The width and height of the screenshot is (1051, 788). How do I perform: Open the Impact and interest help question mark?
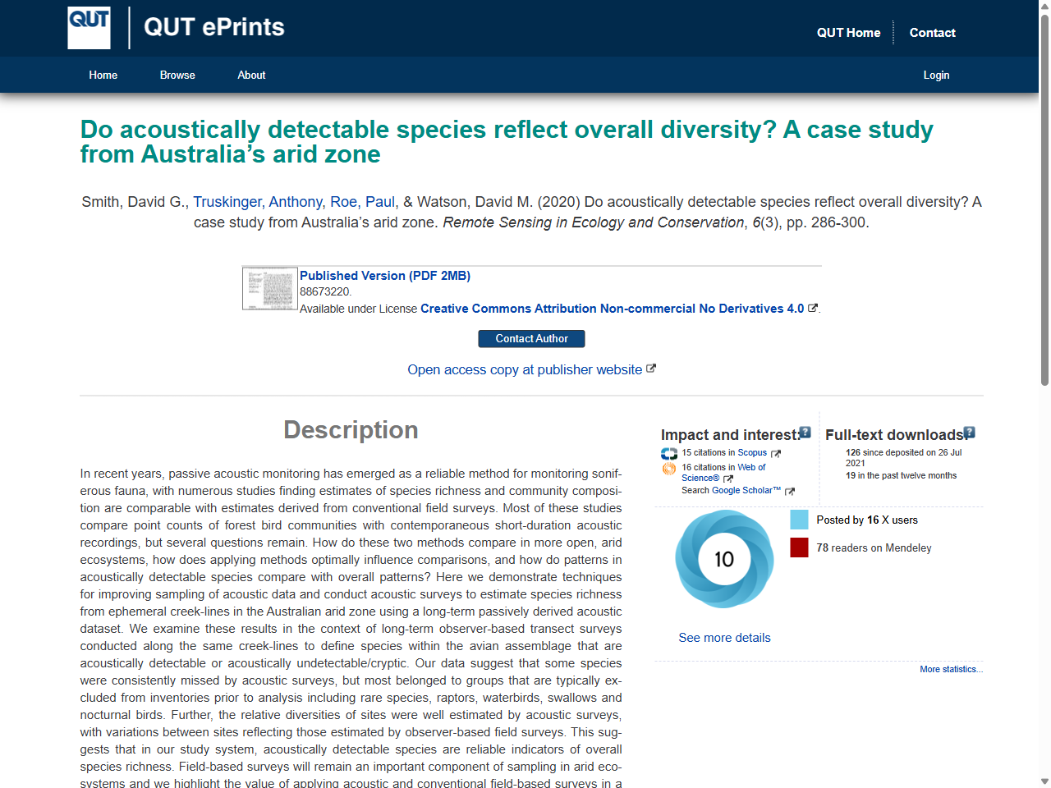804,432
